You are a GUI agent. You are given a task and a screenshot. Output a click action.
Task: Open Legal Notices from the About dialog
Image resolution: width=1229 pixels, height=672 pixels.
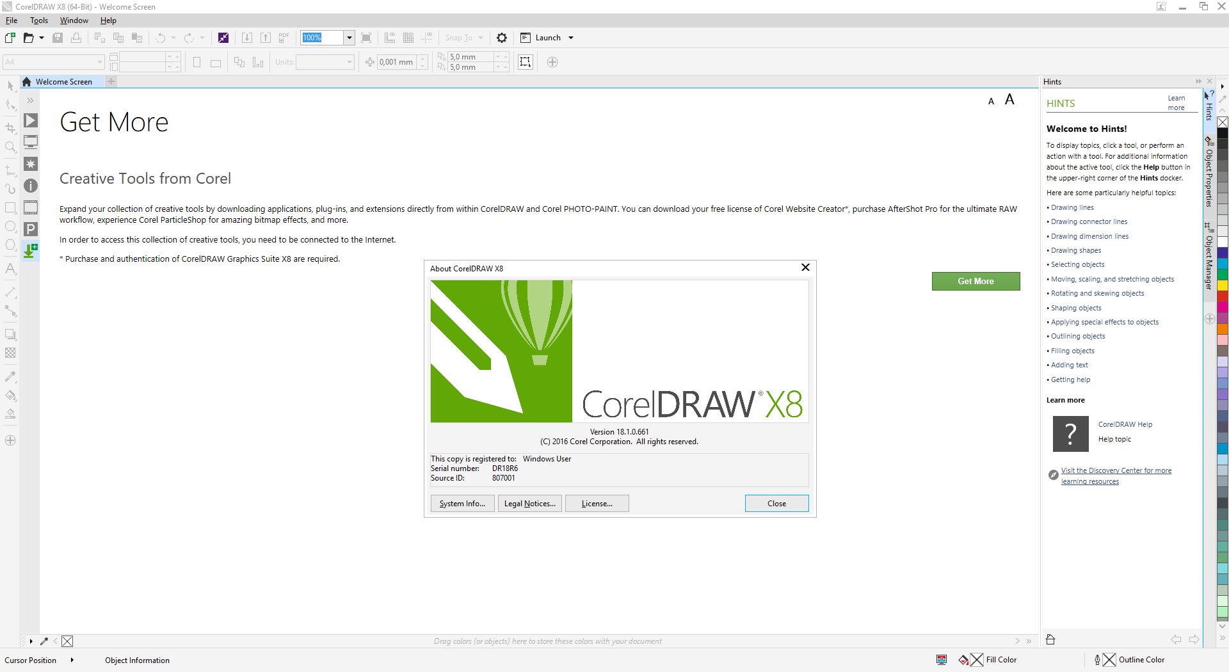(x=529, y=504)
